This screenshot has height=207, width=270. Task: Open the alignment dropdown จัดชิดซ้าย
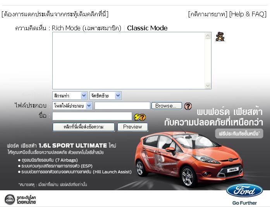coord(105,96)
